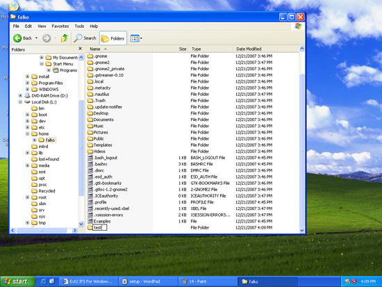
Task: Click the green Back arrow button
Action: pyautogui.click(x=17, y=38)
